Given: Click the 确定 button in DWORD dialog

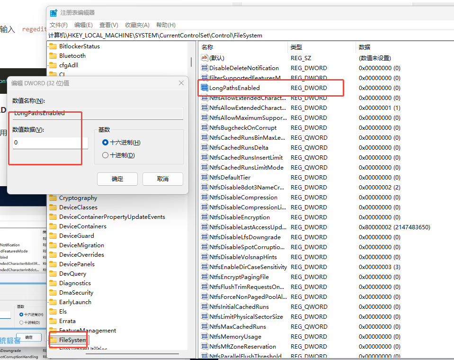Looking at the screenshot, I should [117, 179].
